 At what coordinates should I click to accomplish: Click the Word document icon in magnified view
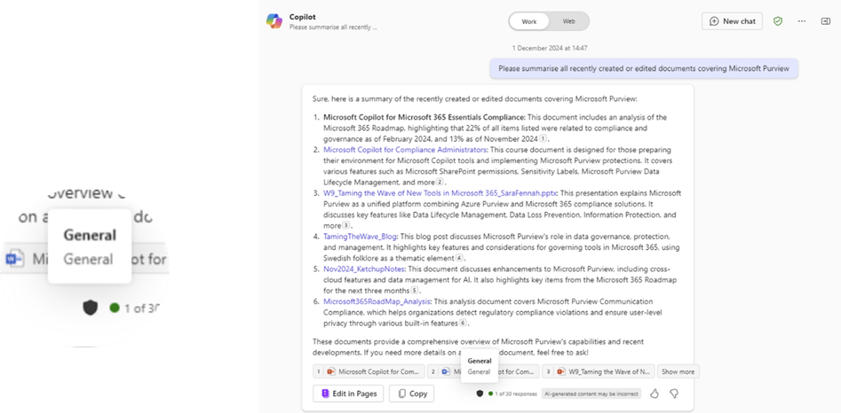point(14,260)
